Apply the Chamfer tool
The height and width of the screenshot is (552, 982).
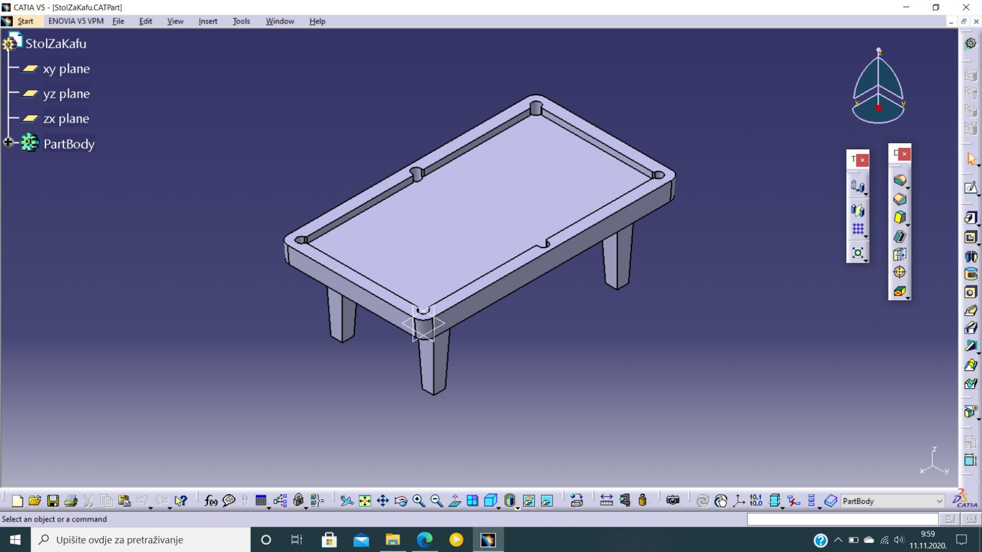click(x=899, y=199)
